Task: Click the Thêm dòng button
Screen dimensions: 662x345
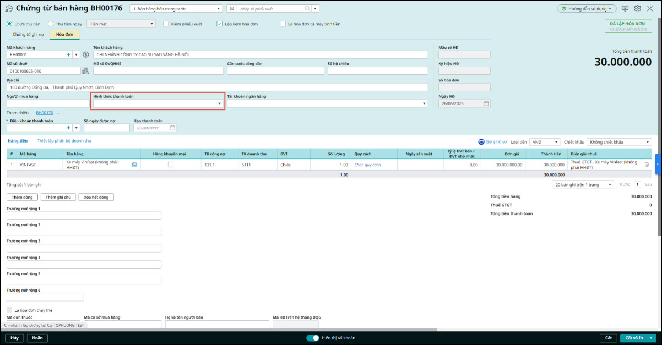Action: pos(21,197)
